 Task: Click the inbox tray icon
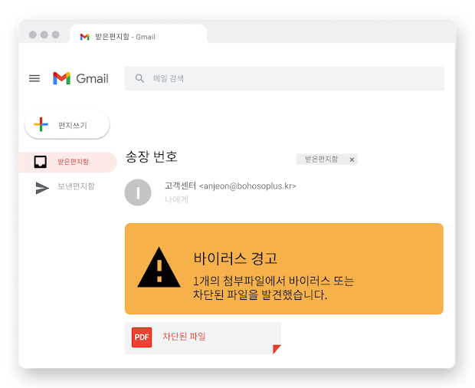[41, 162]
